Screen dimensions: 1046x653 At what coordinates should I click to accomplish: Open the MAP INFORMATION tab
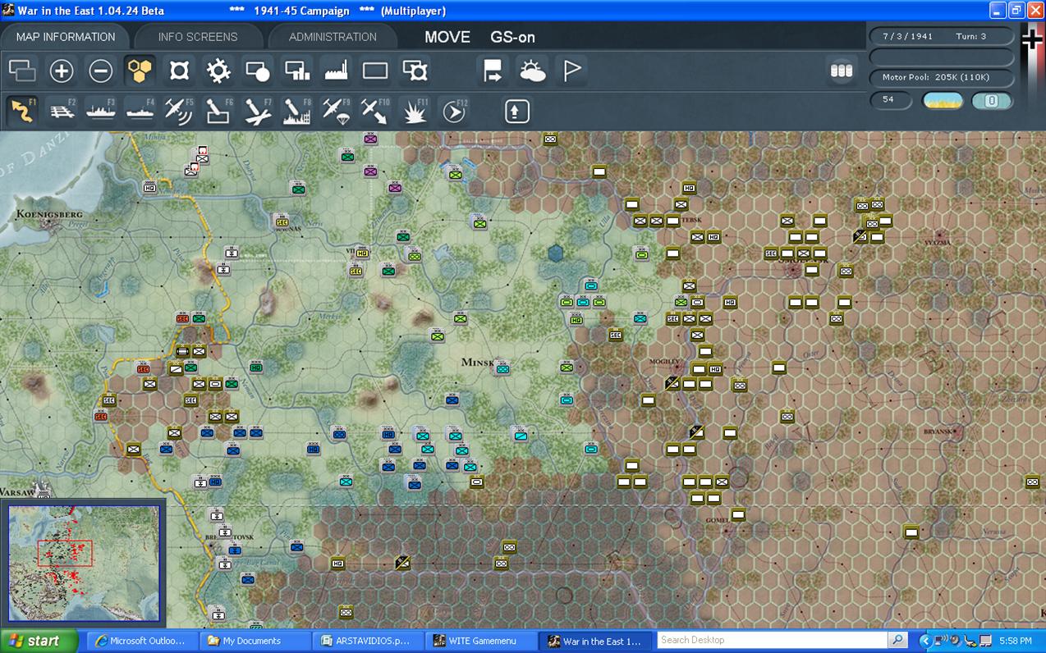66,37
